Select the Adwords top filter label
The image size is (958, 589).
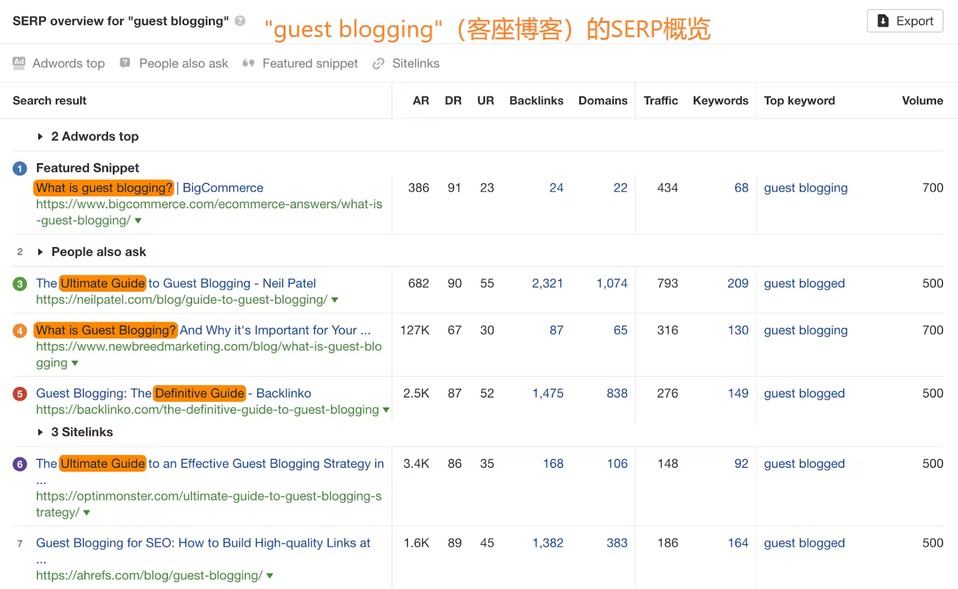pyautogui.click(x=68, y=63)
